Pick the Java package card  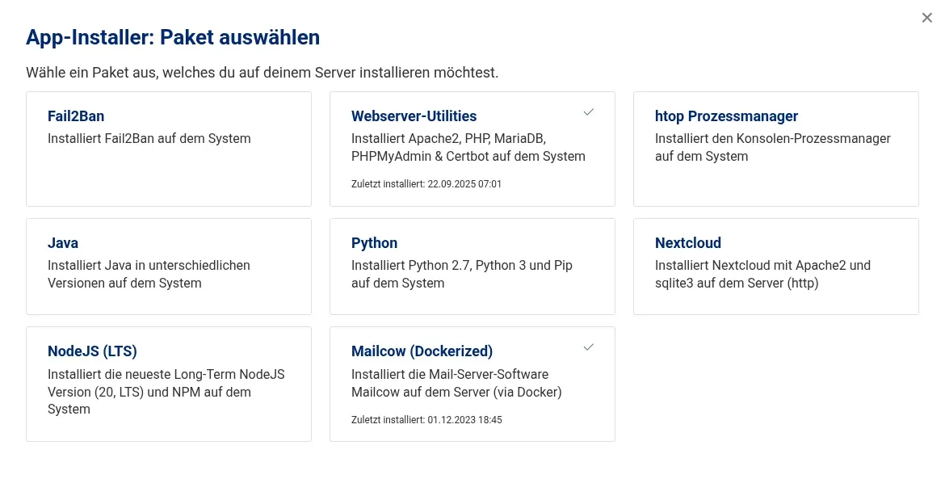coord(169,267)
